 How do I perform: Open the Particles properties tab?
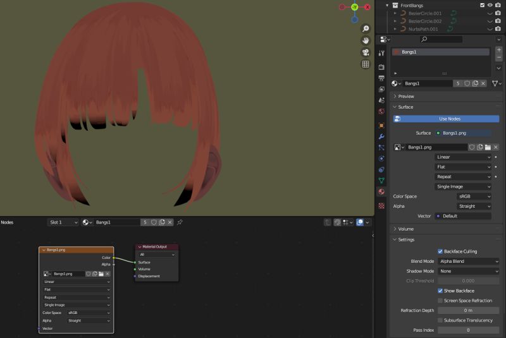click(x=381, y=148)
